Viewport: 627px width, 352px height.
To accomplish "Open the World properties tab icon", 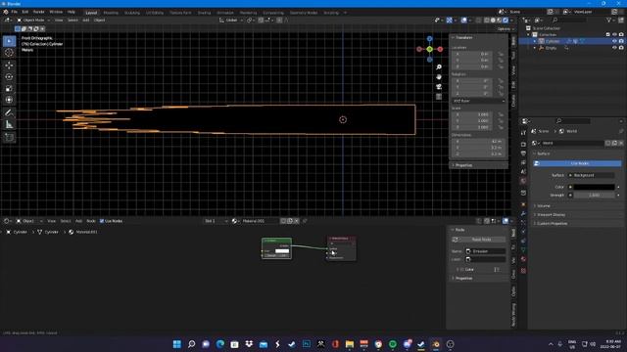I will (523, 181).
